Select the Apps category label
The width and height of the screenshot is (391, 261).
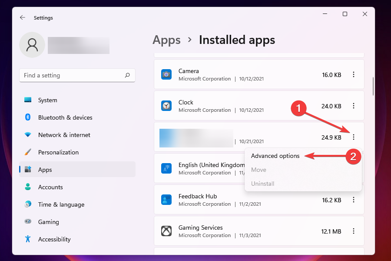click(x=45, y=170)
